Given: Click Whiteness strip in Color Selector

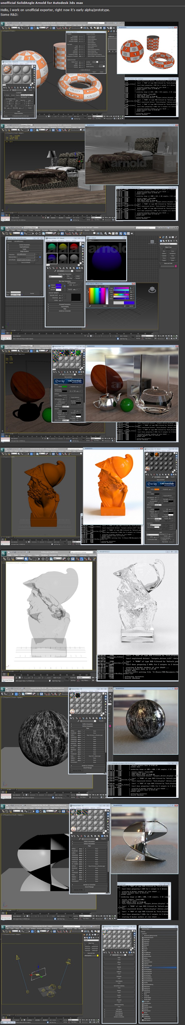Looking at the screenshot, I should pyautogui.click(x=107, y=296).
